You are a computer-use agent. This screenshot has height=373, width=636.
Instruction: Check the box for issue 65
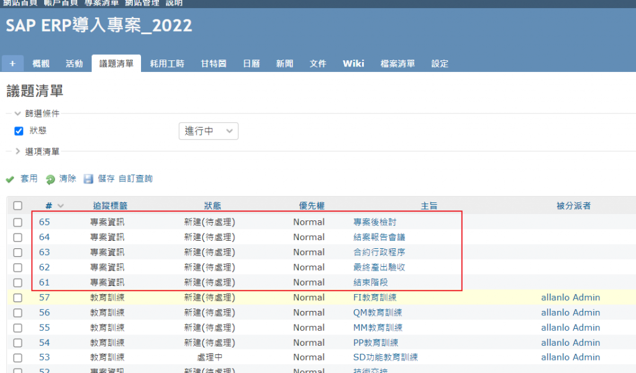[17, 222]
